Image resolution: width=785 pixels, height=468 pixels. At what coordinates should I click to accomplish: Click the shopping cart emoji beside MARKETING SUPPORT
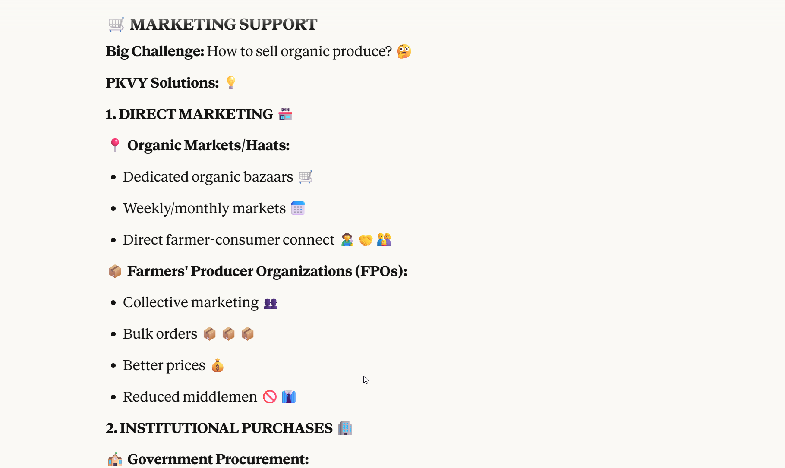pos(116,25)
